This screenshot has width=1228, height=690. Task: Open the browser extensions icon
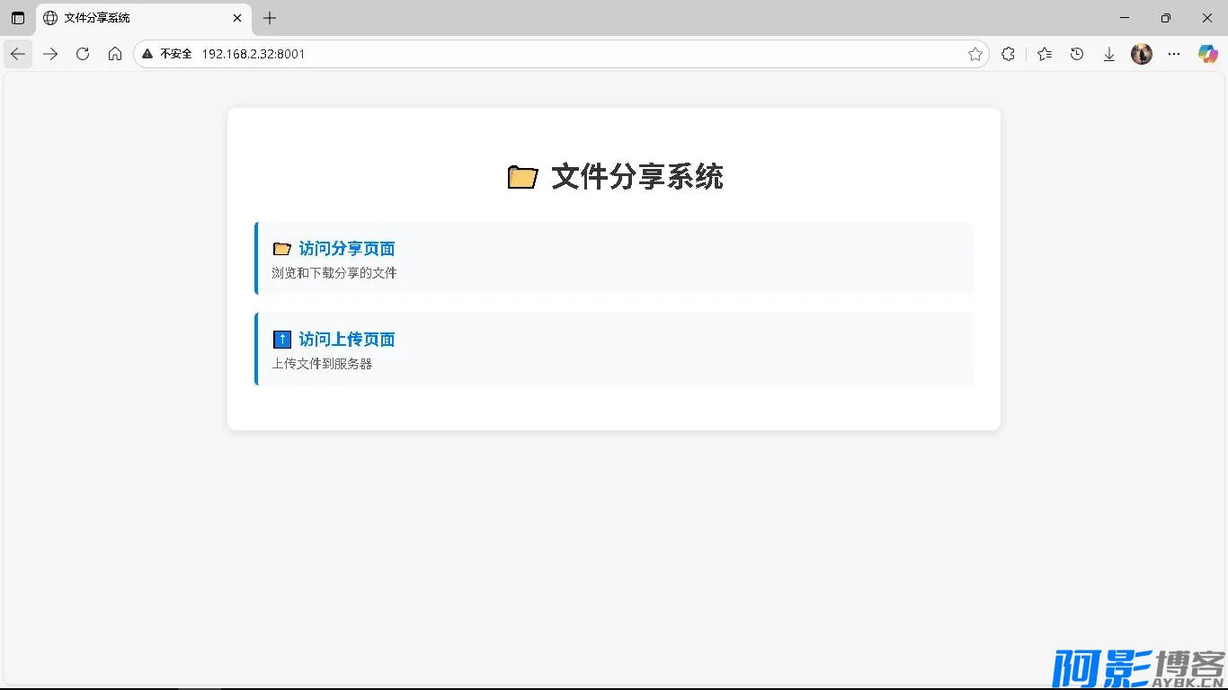point(1009,54)
